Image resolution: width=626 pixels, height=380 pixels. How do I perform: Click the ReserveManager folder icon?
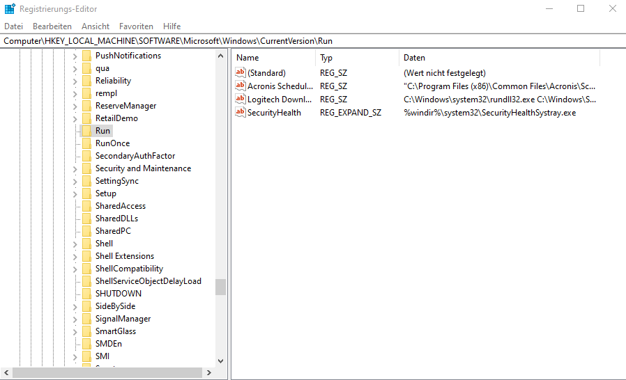[x=86, y=106]
